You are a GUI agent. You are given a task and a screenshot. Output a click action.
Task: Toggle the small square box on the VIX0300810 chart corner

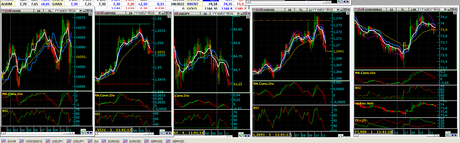[x=455, y=13]
